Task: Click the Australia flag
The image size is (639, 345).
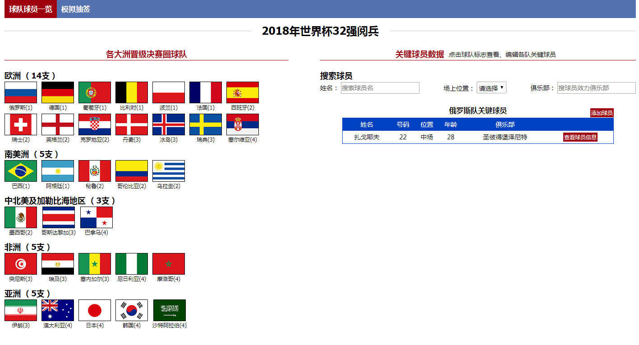Action: point(58,310)
